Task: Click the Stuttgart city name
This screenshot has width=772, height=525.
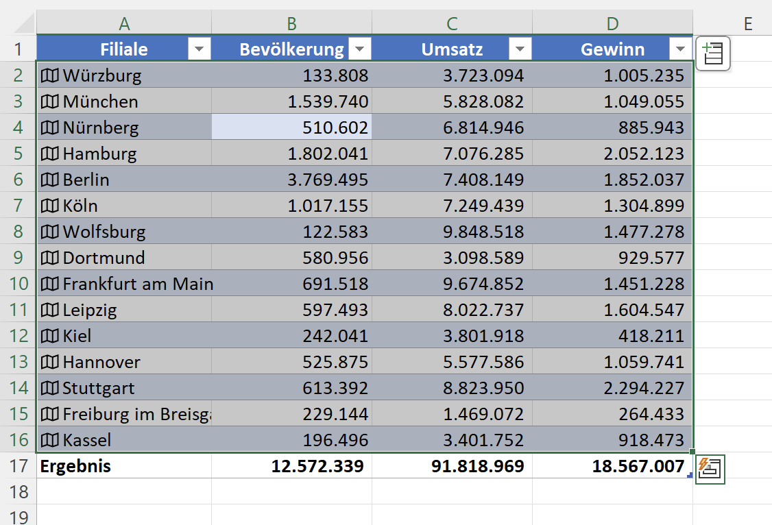Action: [x=99, y=389]
